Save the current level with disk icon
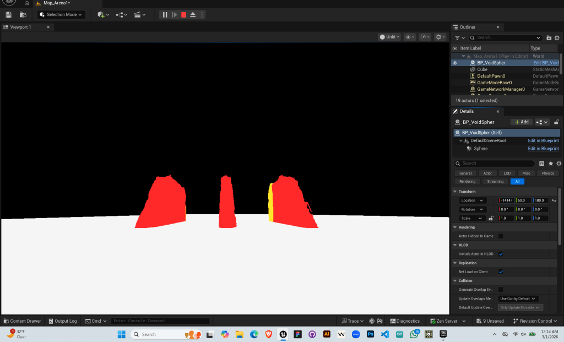 point(8,15)
